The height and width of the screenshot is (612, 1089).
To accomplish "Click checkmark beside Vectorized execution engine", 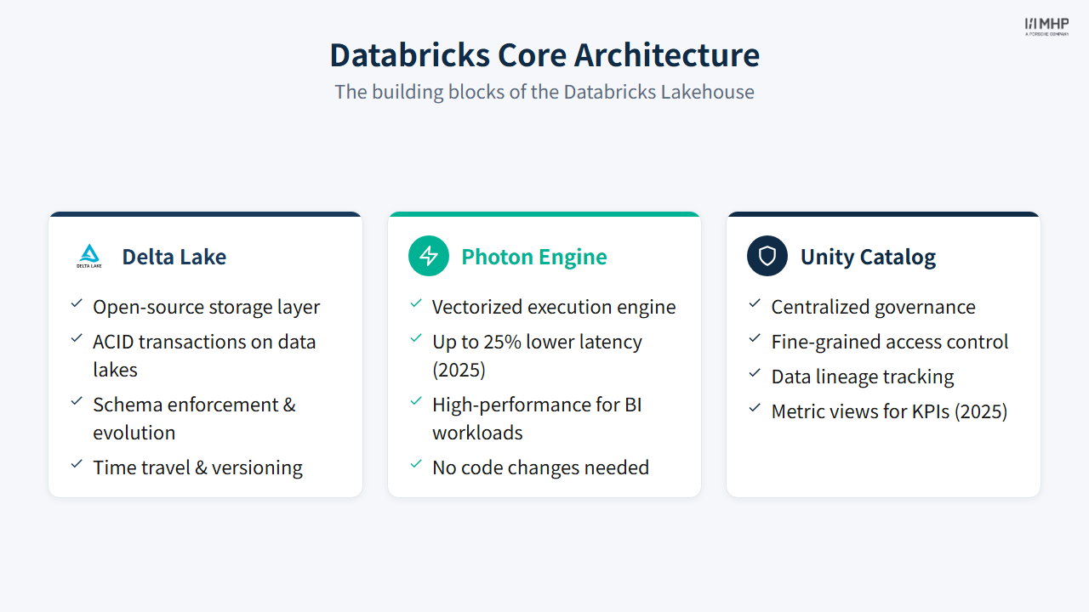I will pyautogui.click(x=416, y=303).
